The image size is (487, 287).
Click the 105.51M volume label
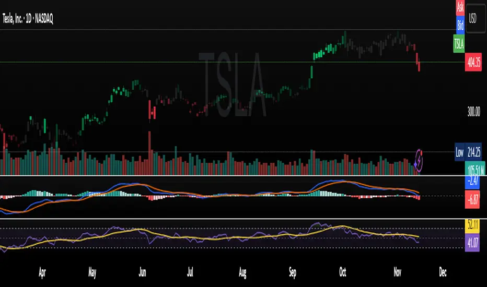click(475, 169)
